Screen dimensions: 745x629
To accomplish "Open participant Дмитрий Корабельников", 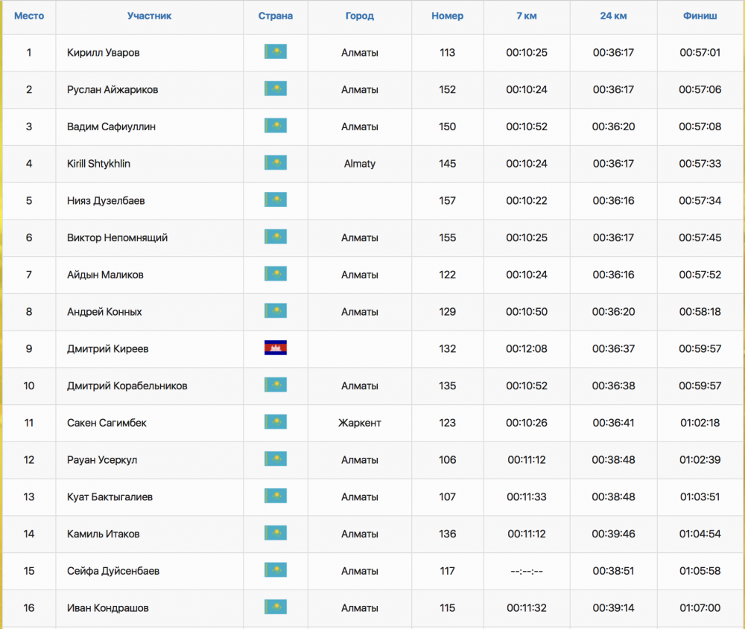I will [x=127, y=386].
